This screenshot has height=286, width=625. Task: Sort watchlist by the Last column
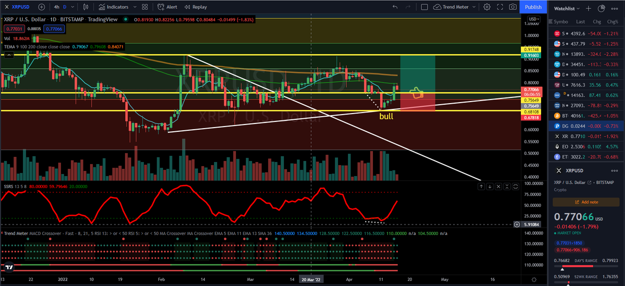point(581,21)
